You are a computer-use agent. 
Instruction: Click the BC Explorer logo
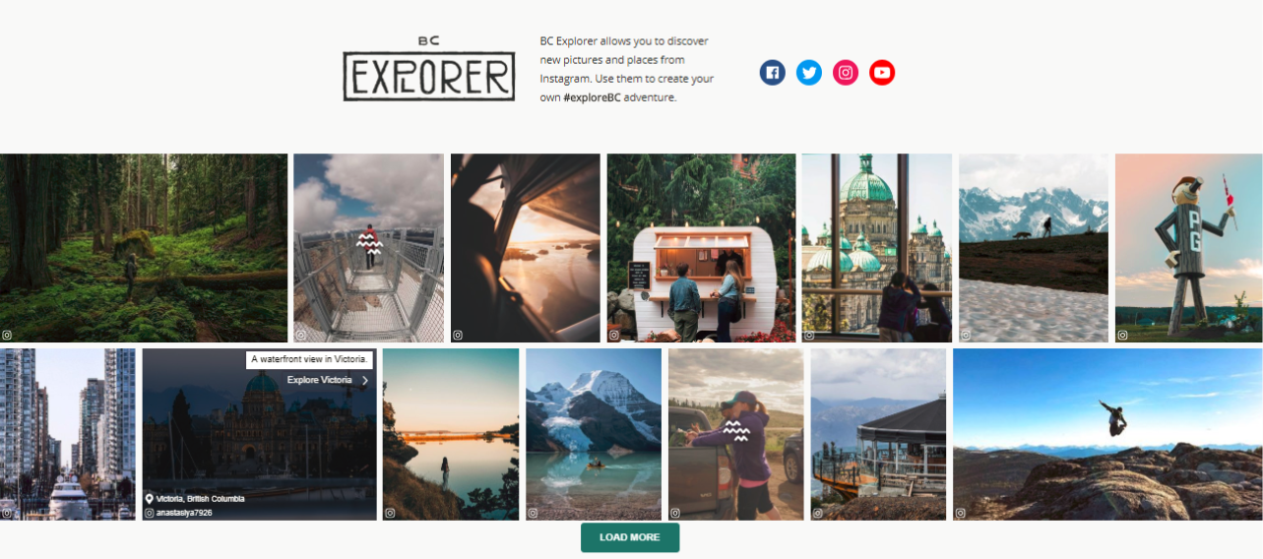coord(429,69)
